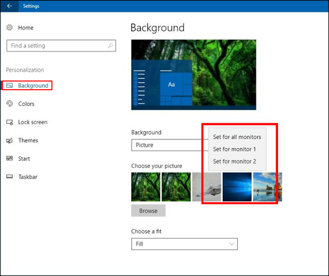329x276 pixels.
Task: Click the Colors palette icon
Action: (x=9, y=104)
